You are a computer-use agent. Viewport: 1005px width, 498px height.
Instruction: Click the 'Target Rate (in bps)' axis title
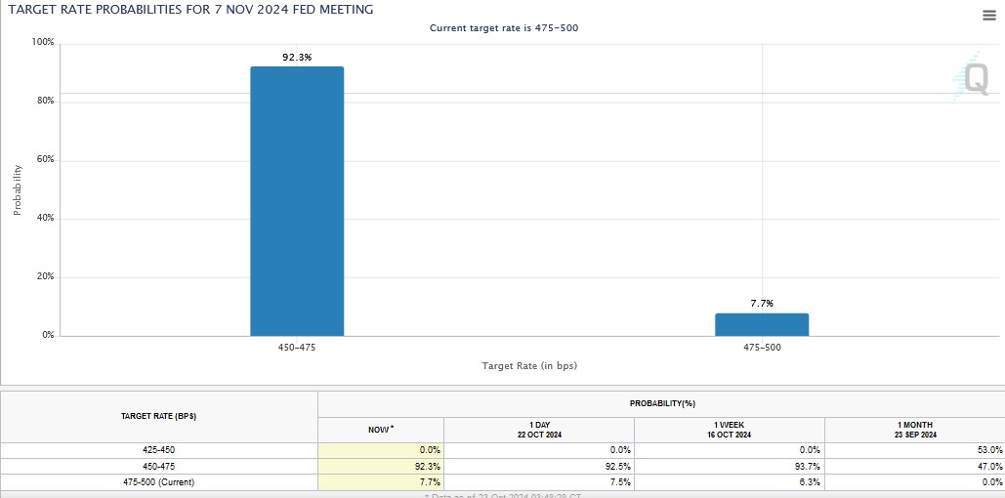click(x=529, y=366)
